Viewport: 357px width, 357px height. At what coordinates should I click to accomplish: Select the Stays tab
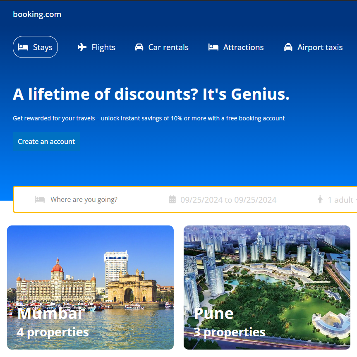tap(35, 47)
